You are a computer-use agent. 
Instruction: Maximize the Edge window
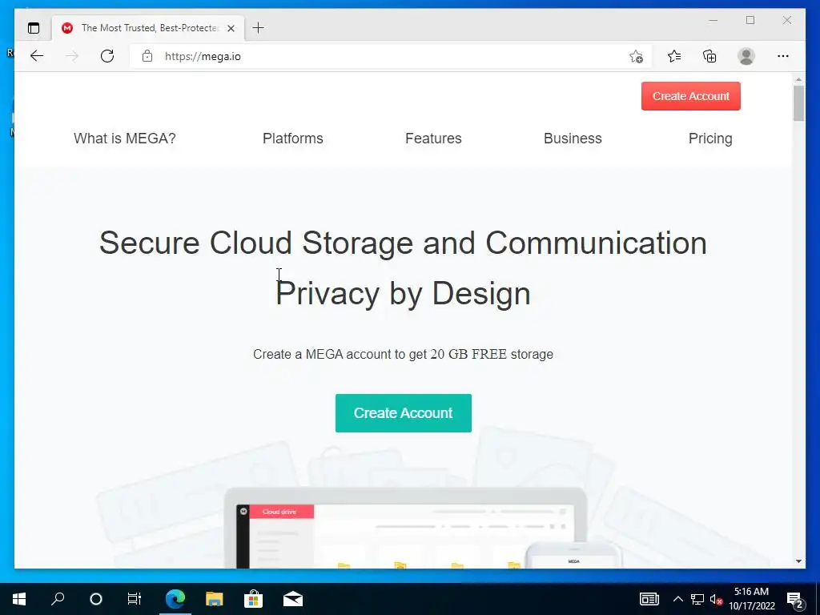750,20
